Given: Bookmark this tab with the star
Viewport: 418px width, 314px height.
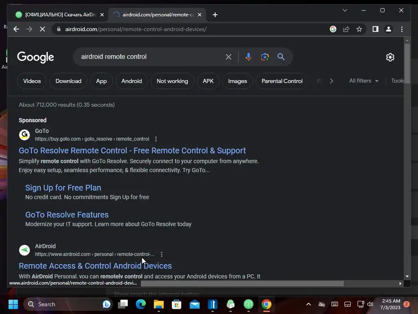Looking at the screenshot, I should click(x=359, y=29).
